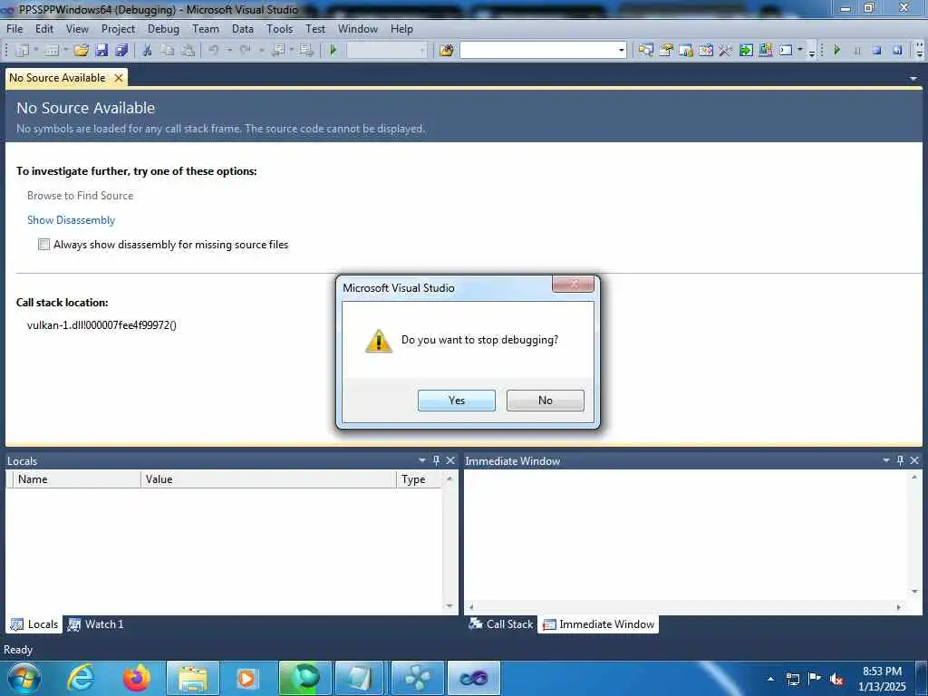The image size is (928, 696).
Task: Expand the standard toolbar overflow options
Action: pos(812,52)
